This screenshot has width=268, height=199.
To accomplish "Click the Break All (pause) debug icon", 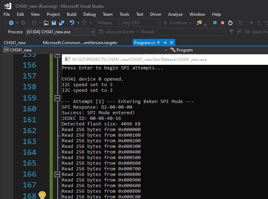I will click(x=215, y=23).
